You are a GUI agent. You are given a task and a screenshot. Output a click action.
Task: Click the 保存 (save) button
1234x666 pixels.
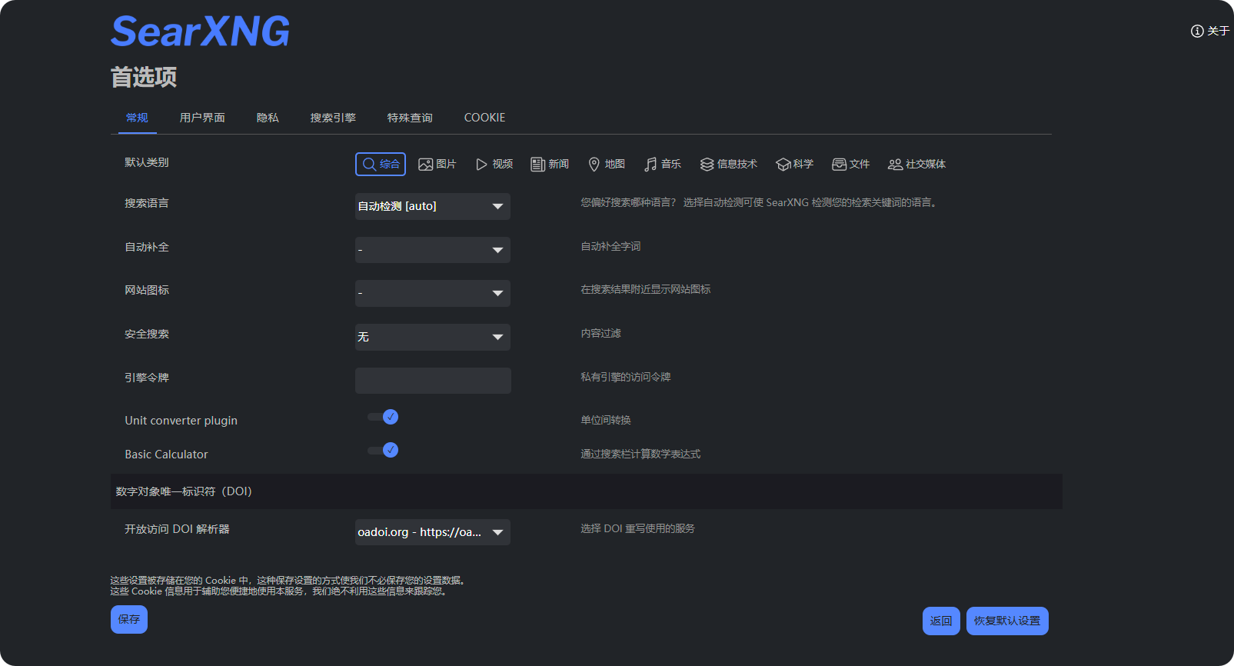tap(129, 619)
